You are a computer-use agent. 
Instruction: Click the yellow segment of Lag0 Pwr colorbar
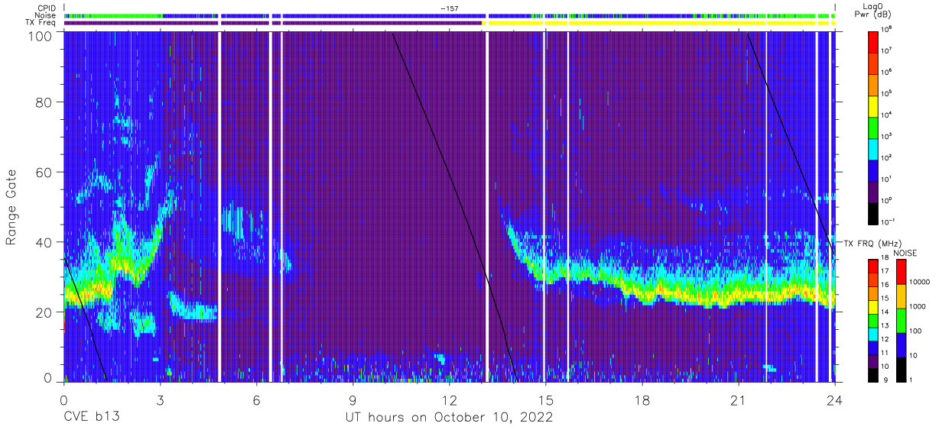click(873, 105)
